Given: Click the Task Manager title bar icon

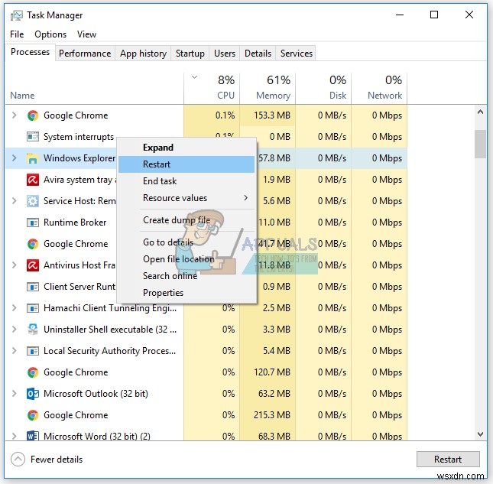Looking at the screenshot, I should click(x=16, y=15).
